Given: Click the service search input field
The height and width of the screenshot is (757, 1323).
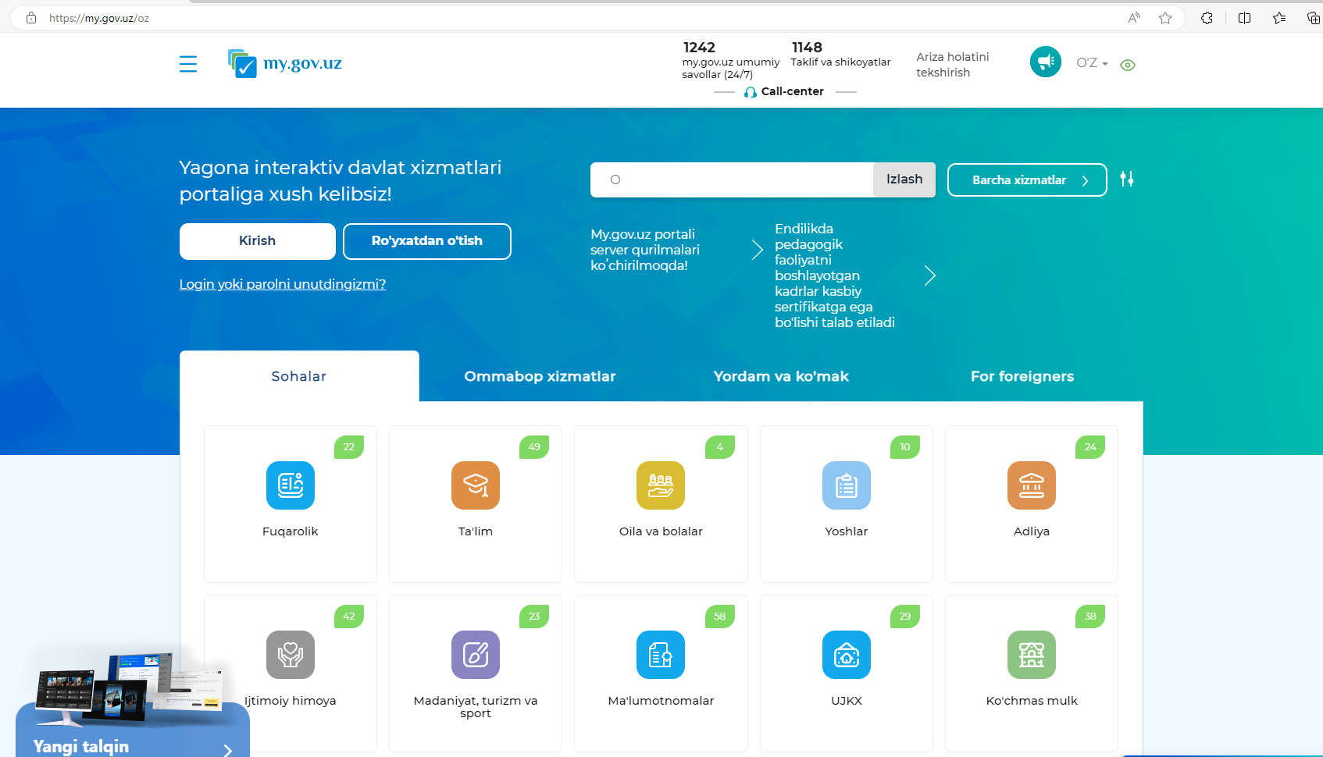Looking at the screenshot, I should point(732,179).
